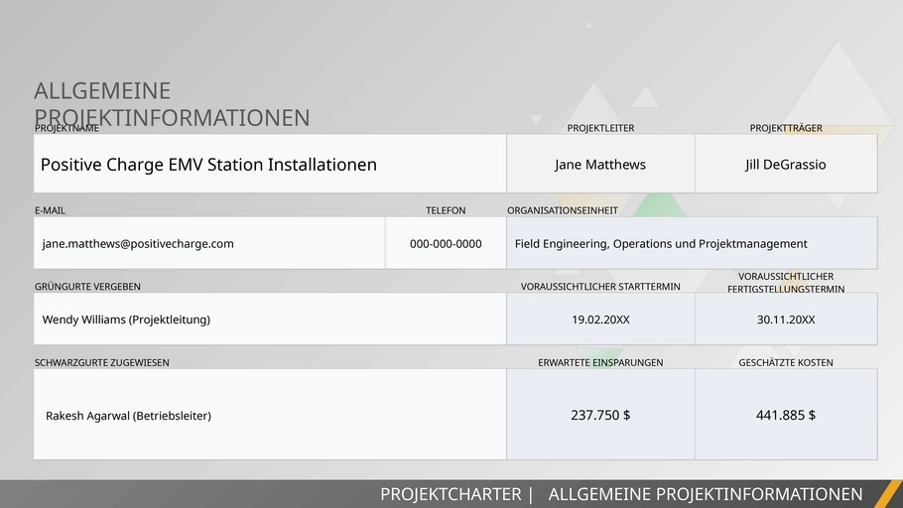Image resolution: width=903 pixels, height=508 pixels.
Task: Select the 'GESCHÄTZTE KOSTEN' label
Action: [x=786, y=362]
